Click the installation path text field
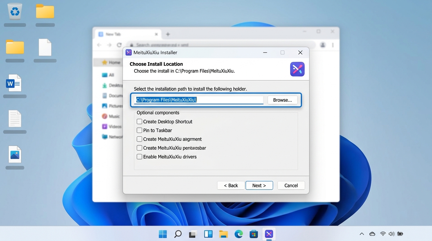Screen dimensions: 432x241 tap(199, 100)
